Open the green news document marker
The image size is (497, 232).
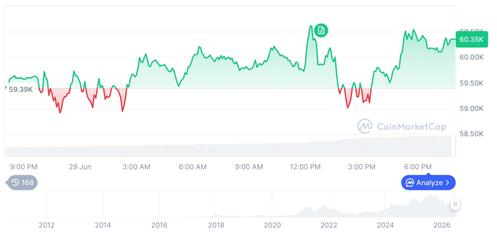click(x=321, y=31)
